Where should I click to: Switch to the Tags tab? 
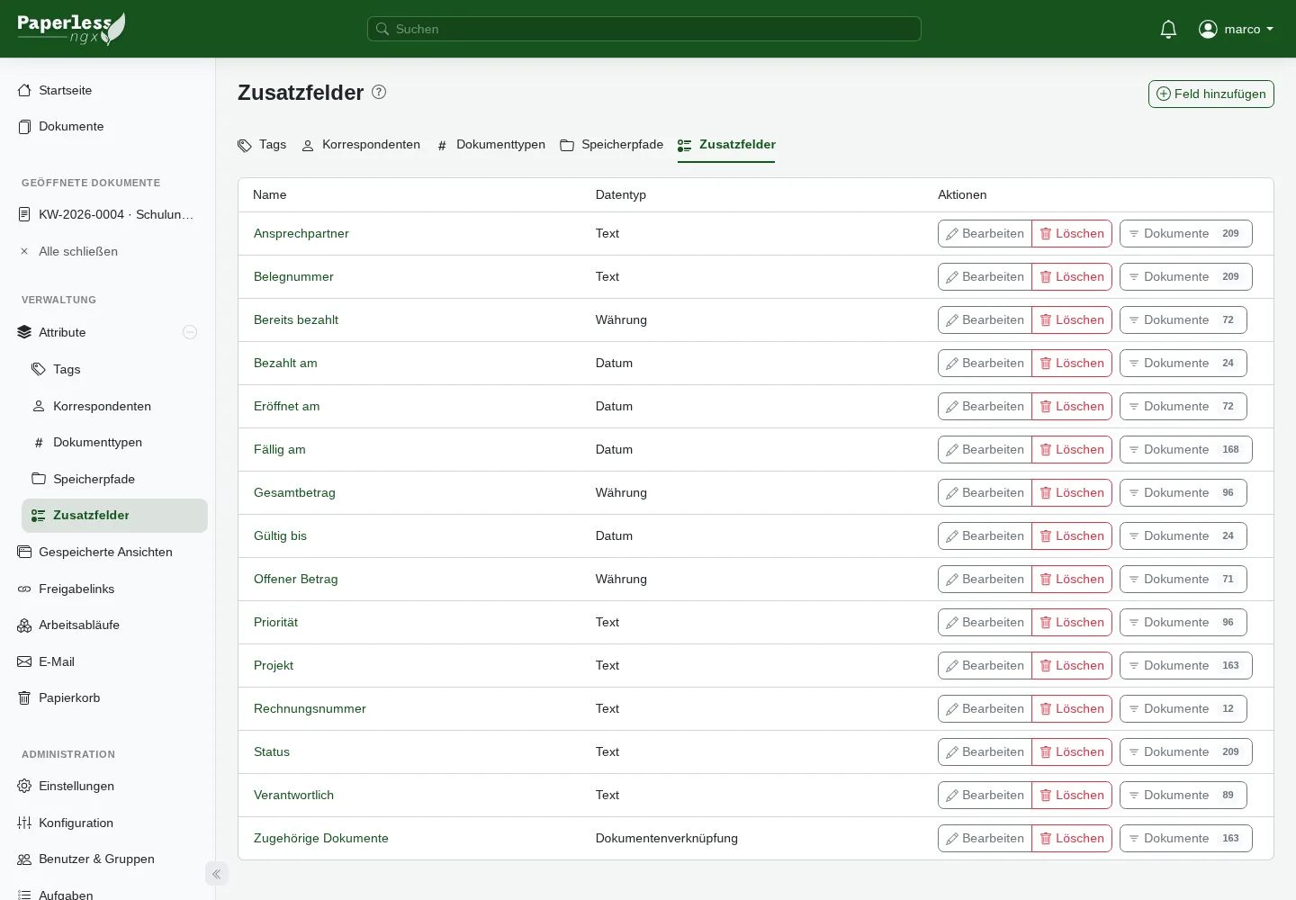262,145
